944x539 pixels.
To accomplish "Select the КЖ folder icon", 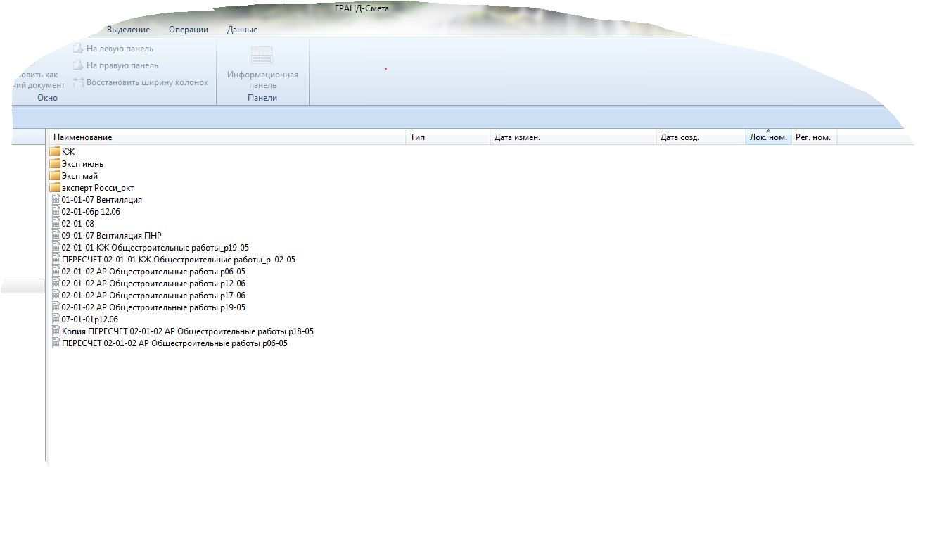I will coord(55,152).
